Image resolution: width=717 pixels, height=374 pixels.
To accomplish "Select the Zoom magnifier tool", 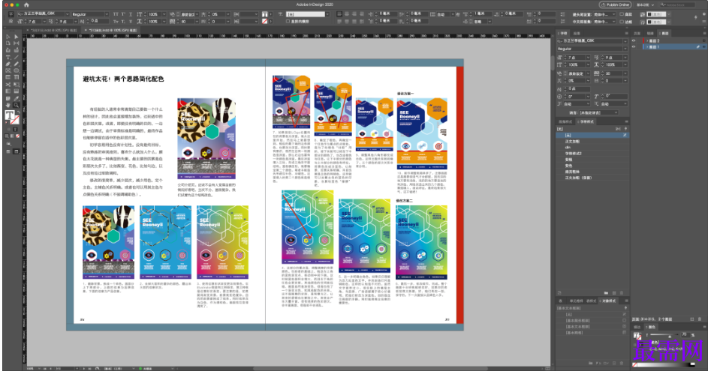I will pos(17,104).
